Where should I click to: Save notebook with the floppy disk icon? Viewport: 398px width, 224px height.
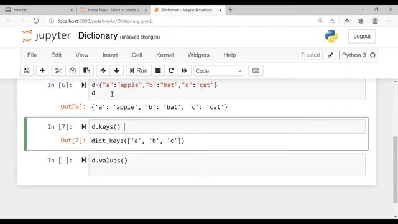coord(27,70)
